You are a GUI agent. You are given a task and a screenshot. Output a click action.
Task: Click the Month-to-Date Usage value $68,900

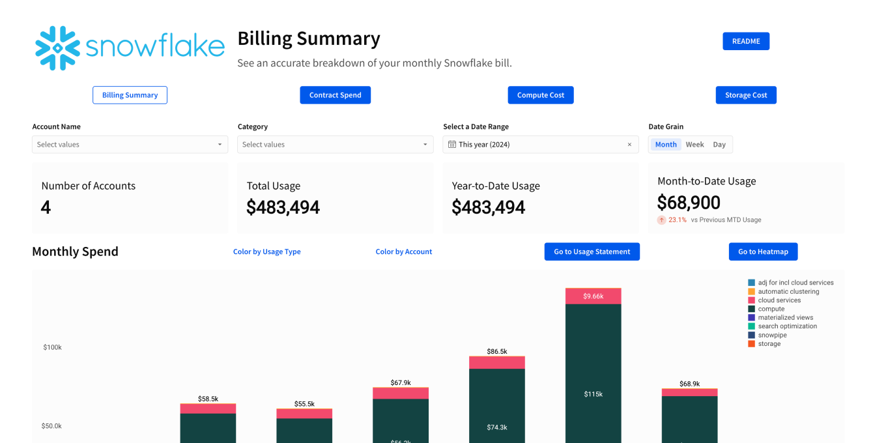[689, 202]
